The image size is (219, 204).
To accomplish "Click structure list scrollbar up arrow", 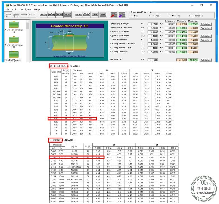I will click(x=28, y=21).
